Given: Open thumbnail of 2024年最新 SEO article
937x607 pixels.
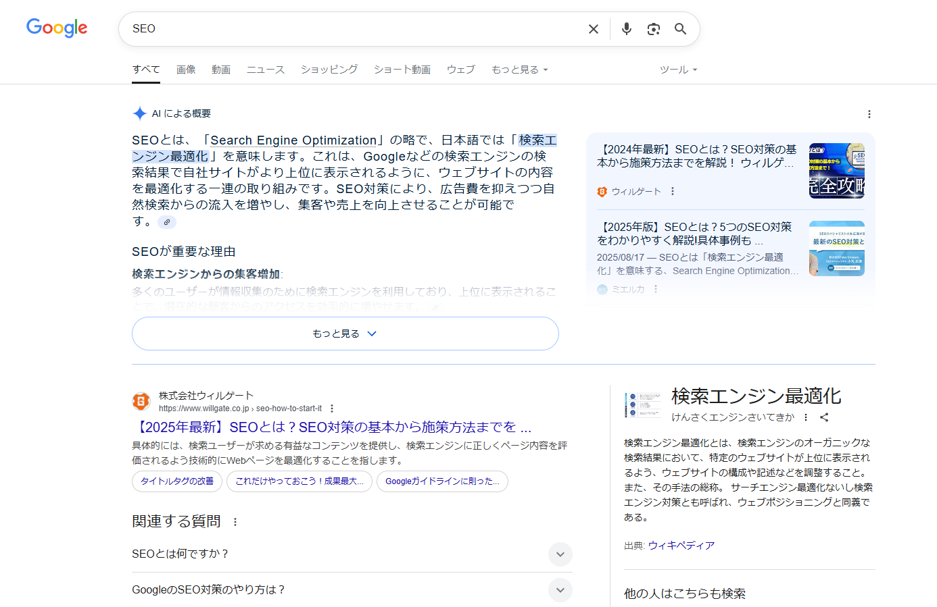Looking at the screenshot, I should click(x=837, y=170).
